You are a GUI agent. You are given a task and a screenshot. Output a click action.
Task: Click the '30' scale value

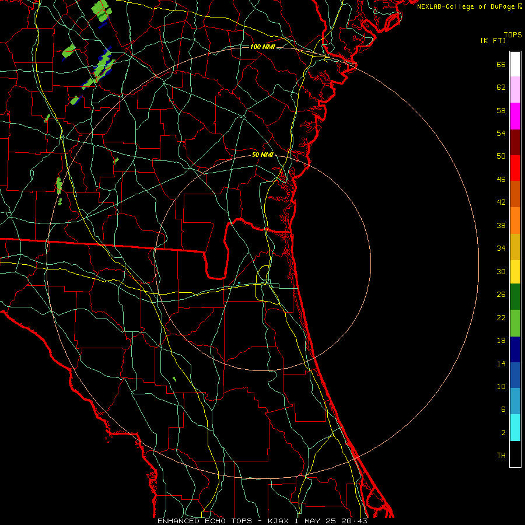coord(501,271)
